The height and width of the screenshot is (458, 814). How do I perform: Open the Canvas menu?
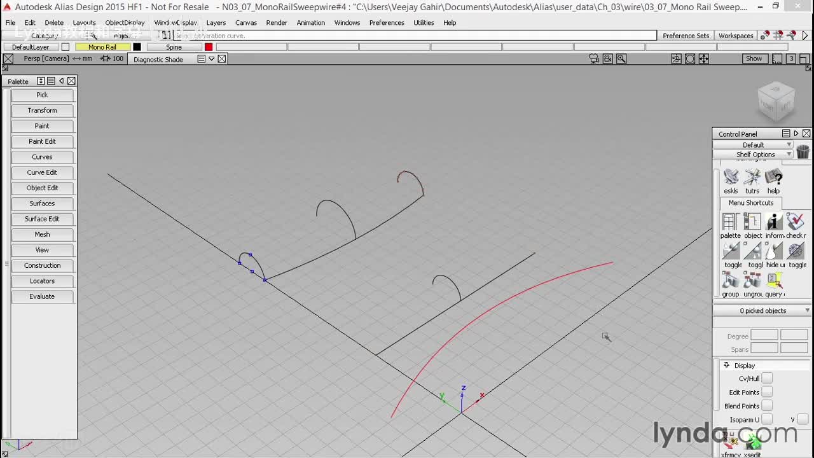coord(246,22)
